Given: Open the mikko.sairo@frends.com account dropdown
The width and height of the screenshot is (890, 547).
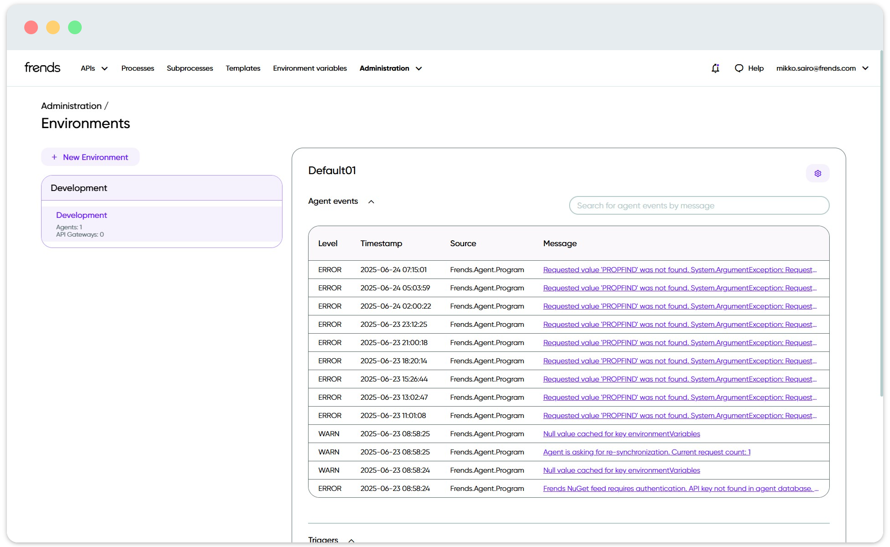Looking at the screenshot, I should click(822, 68).
